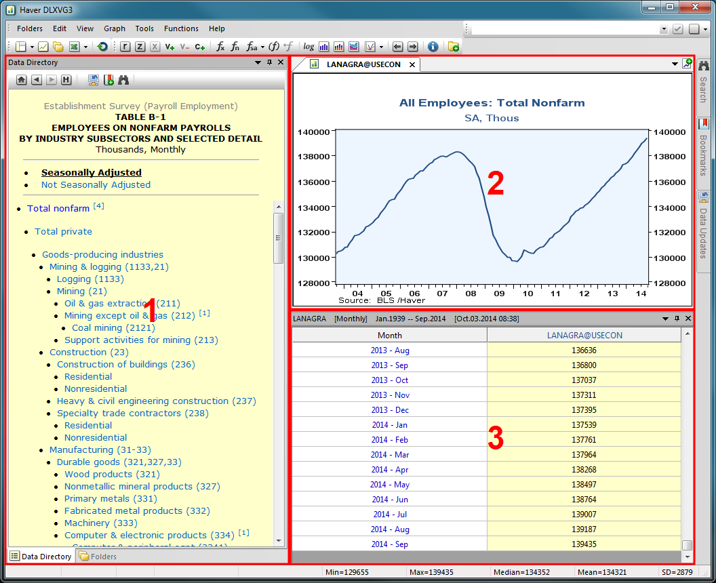
Task: Click the open folders toolbar icon
Action: pos(58,47)
